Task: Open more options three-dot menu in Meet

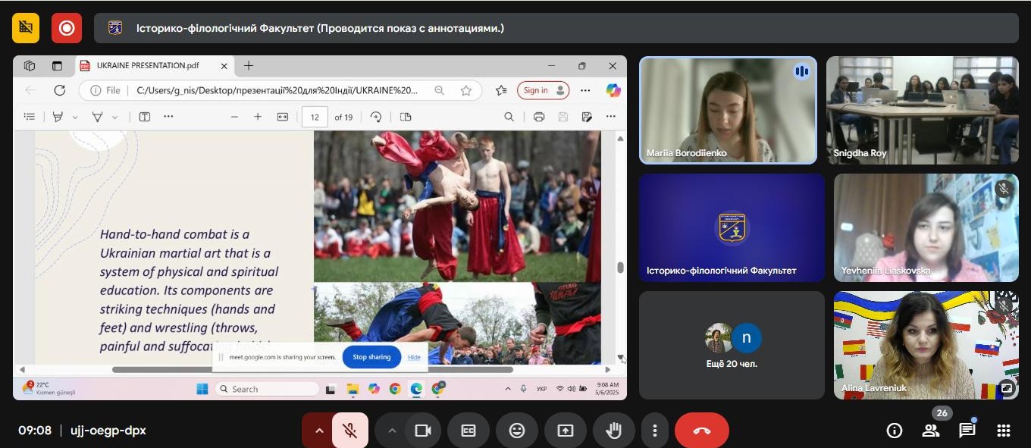Action: [655, 431]
